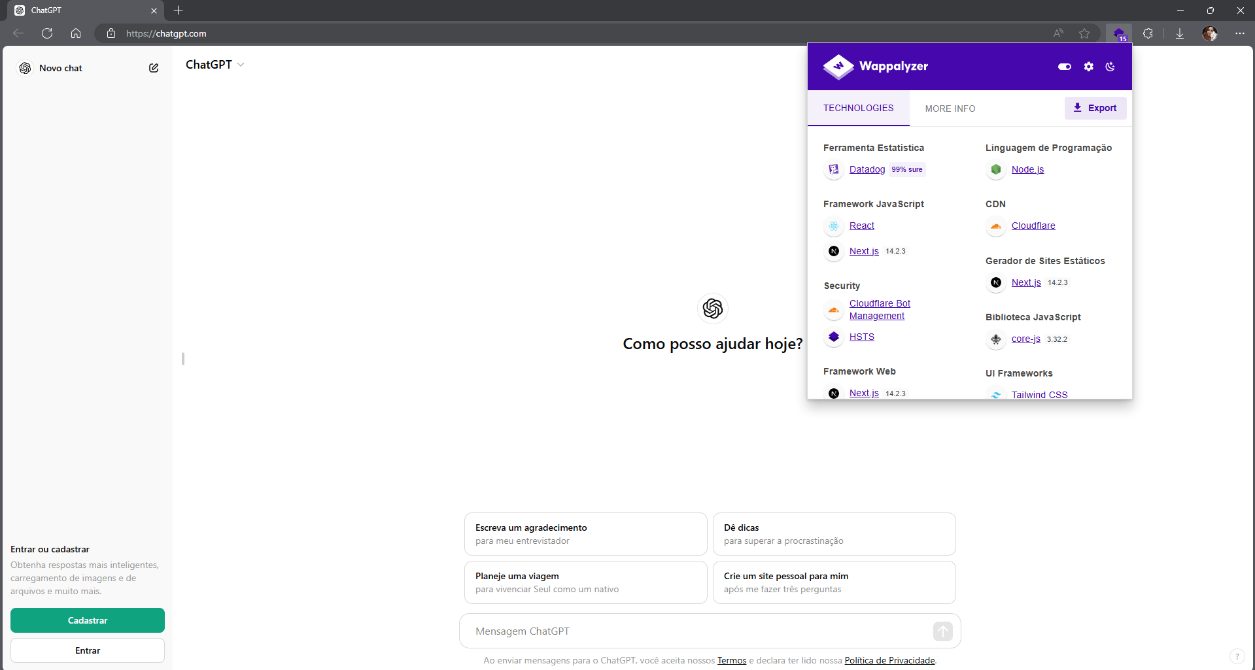Click the Datadog icon
Viewport: 1255px width, 670px height.
click(834, 170)
